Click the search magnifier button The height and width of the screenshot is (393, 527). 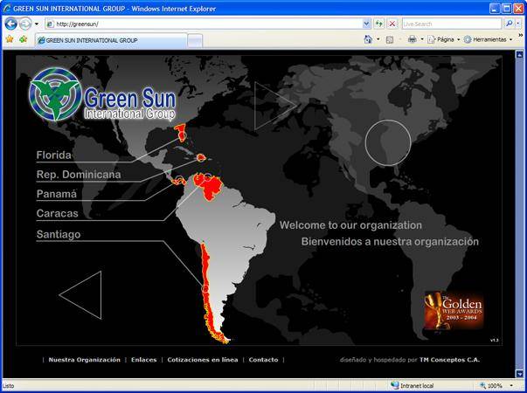pyautogui.click(x=509, y=24)
